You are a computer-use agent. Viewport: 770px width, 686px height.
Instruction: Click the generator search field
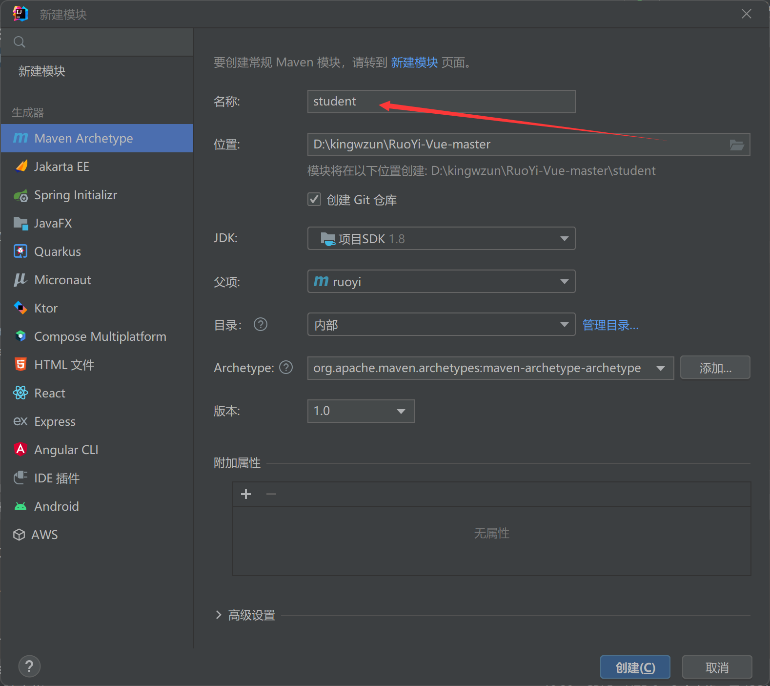point(98,42)
